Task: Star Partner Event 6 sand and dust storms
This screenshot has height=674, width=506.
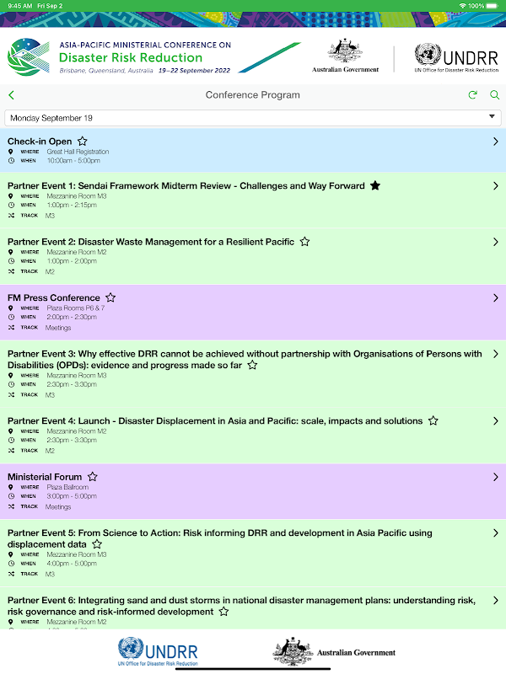Action: [x=223, y=612]
